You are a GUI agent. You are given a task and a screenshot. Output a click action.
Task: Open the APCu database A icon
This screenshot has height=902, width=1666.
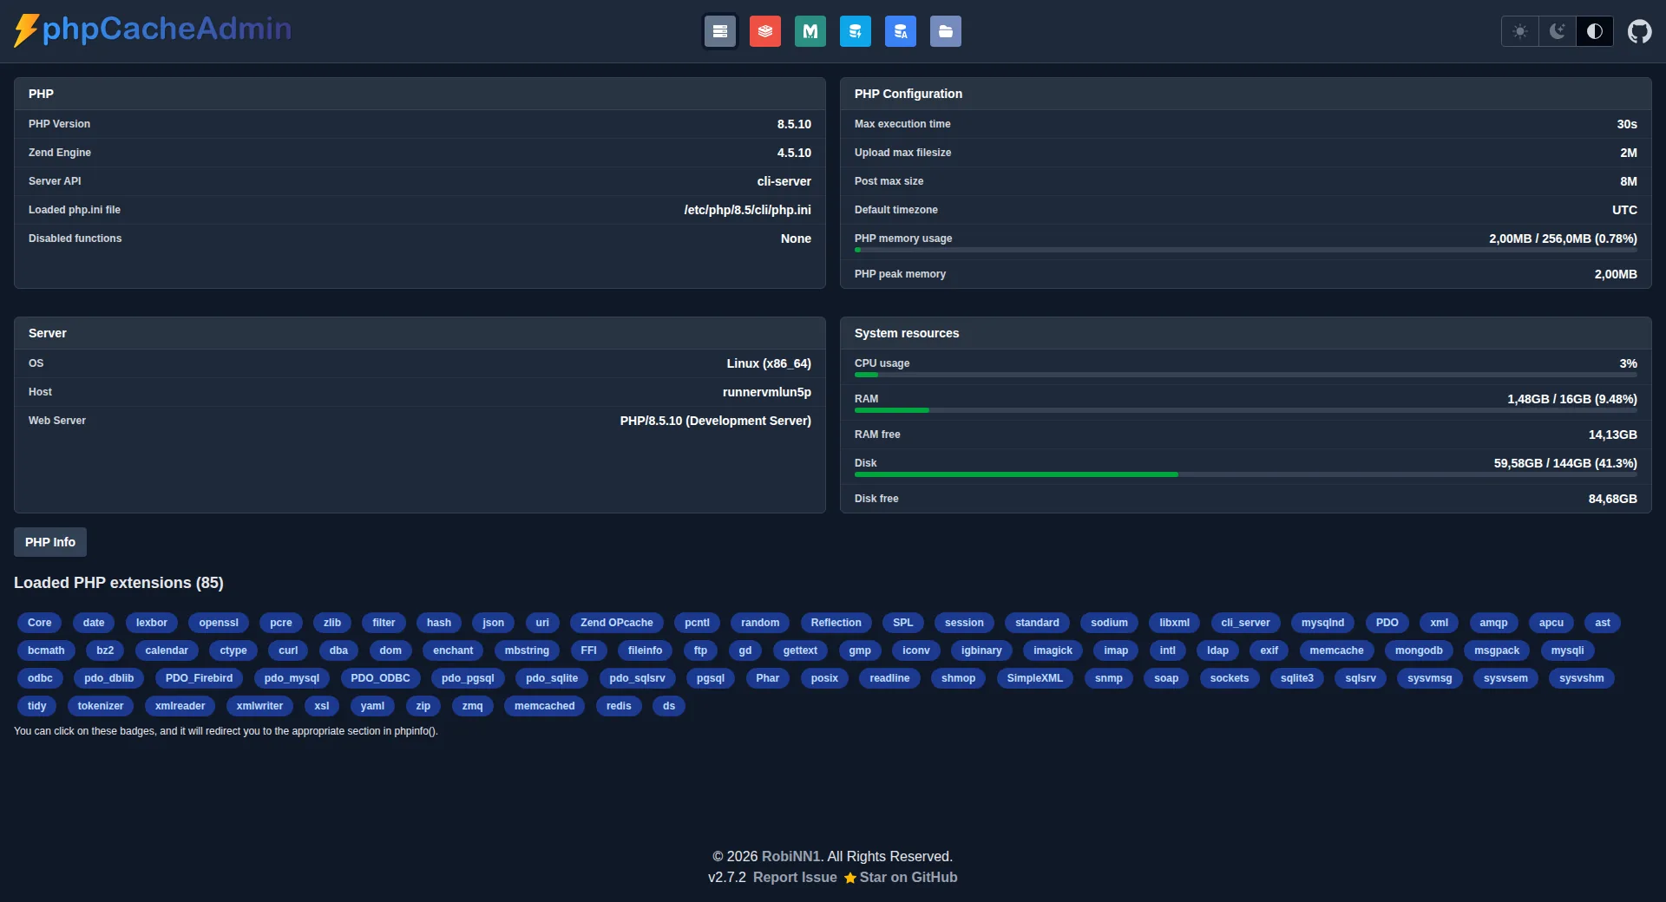900,31
